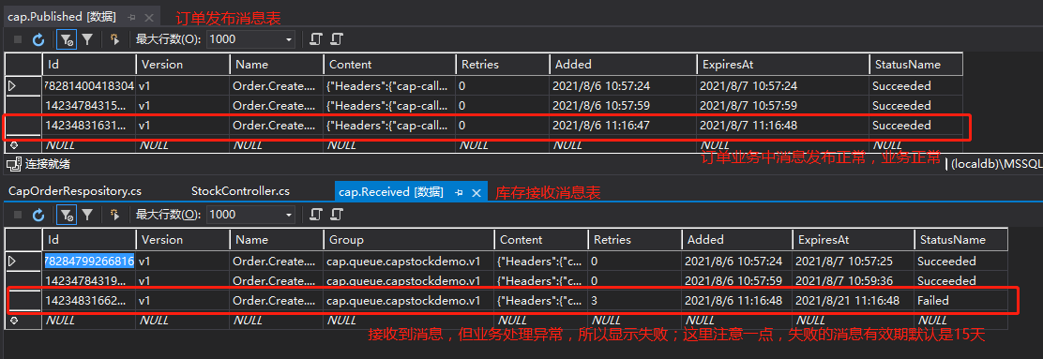1043x359 pixels.
Task: Select ExpiresAt cell 2021/8/7 10:59:36
Action: [852, 280]
